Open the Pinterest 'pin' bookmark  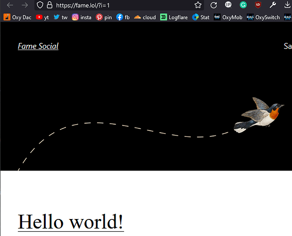[104, 17]
